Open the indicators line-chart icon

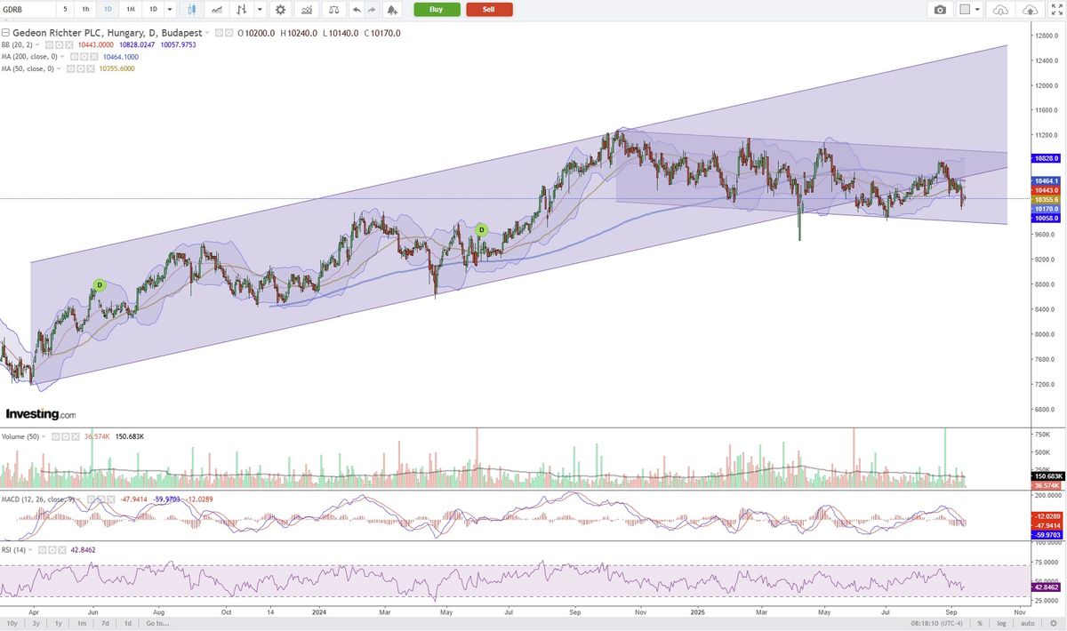pos(216,9)
